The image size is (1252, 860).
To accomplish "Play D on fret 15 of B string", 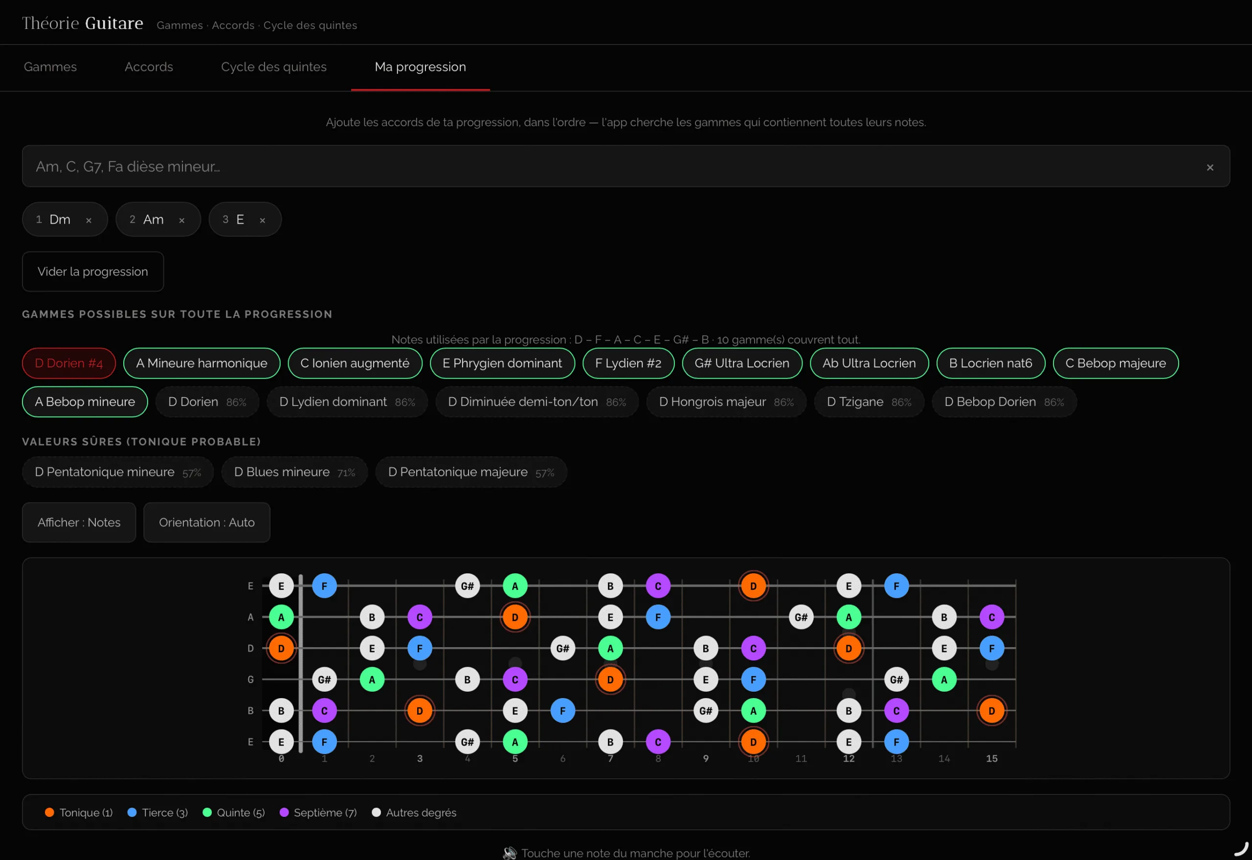I will (x=992, y=711).
